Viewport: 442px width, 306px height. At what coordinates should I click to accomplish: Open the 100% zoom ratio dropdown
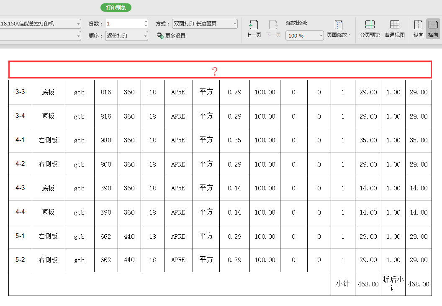[321, 36]
